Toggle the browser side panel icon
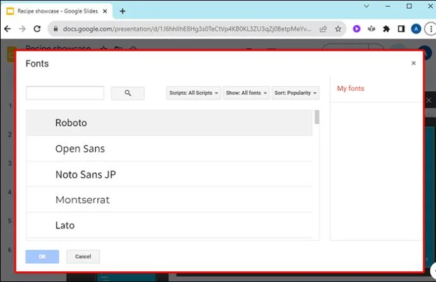Screen dimensions: 436x282 click(401, 28)
